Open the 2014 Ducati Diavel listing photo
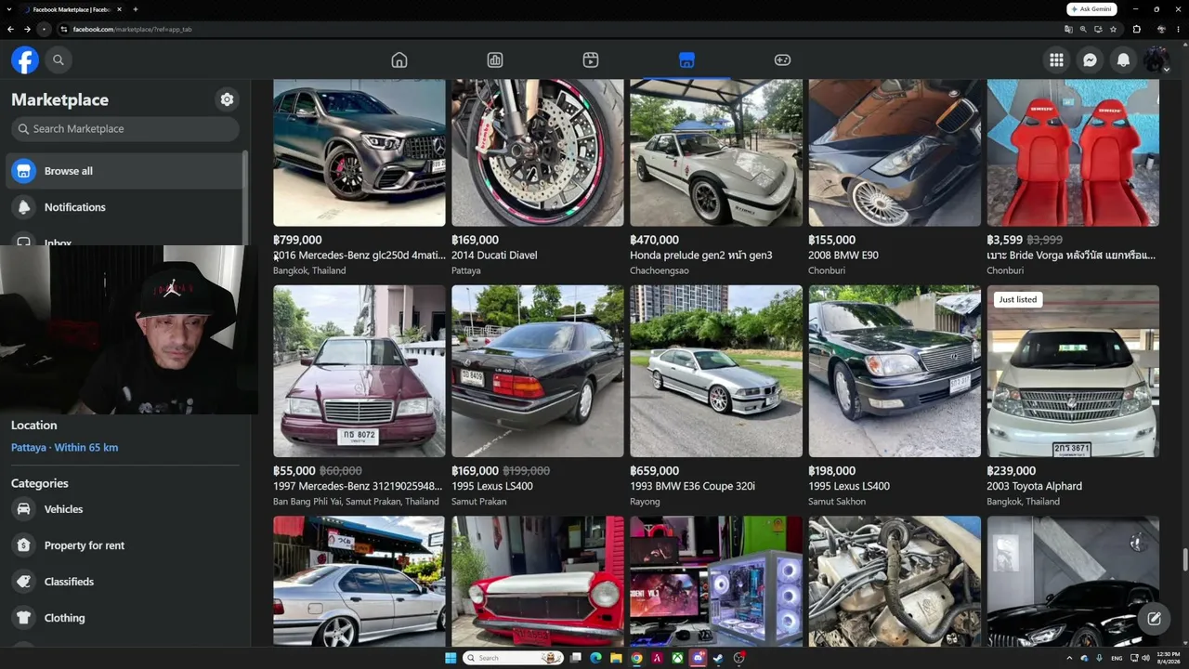 pyautogui.click(x=538, y=152)
